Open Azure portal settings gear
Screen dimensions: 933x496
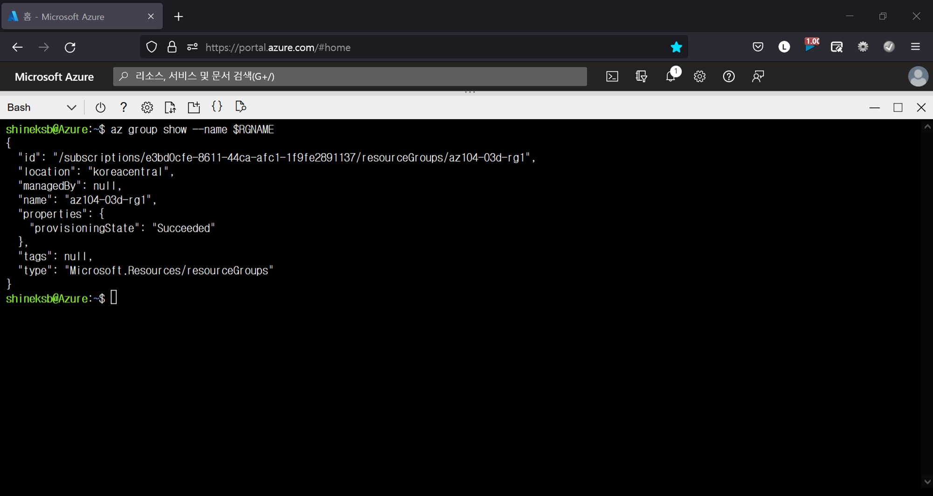(x=700, y=77)
